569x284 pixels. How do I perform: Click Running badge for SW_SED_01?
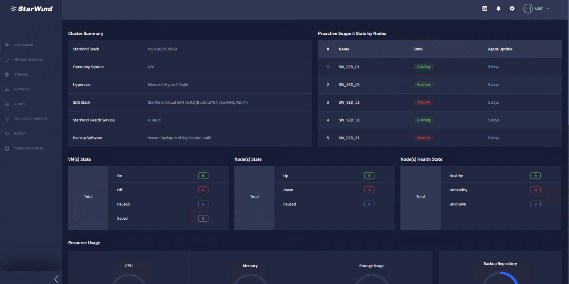tap(424, 67)
